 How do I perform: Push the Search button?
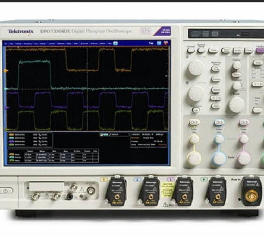pyautogui.click(x=216, y=89)
